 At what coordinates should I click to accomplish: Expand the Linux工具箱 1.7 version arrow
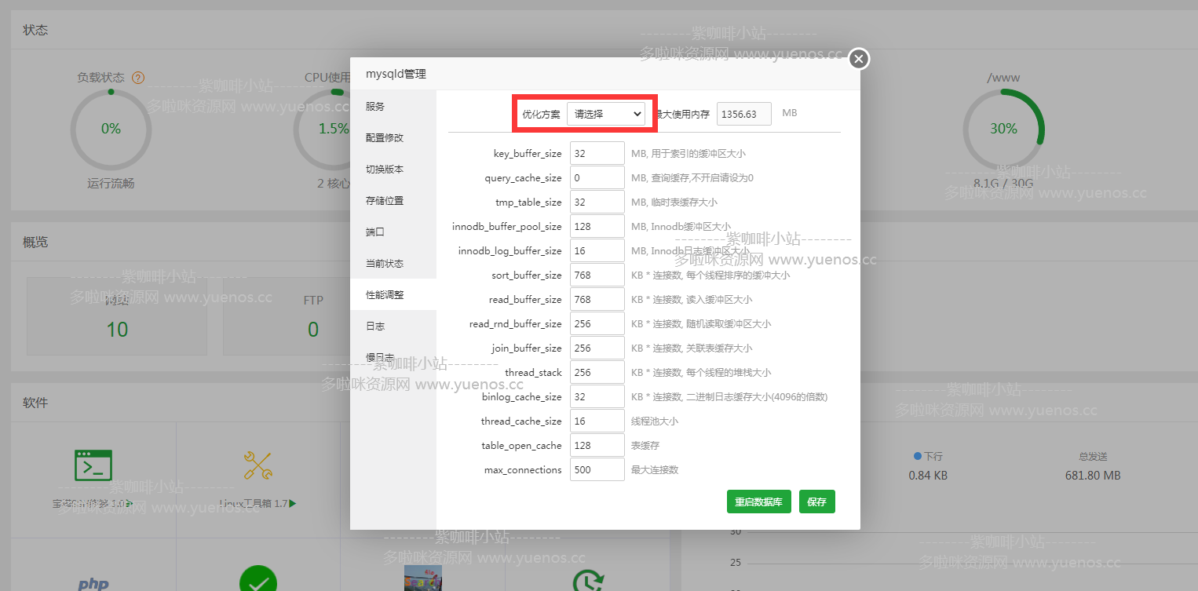pos(292,504)
